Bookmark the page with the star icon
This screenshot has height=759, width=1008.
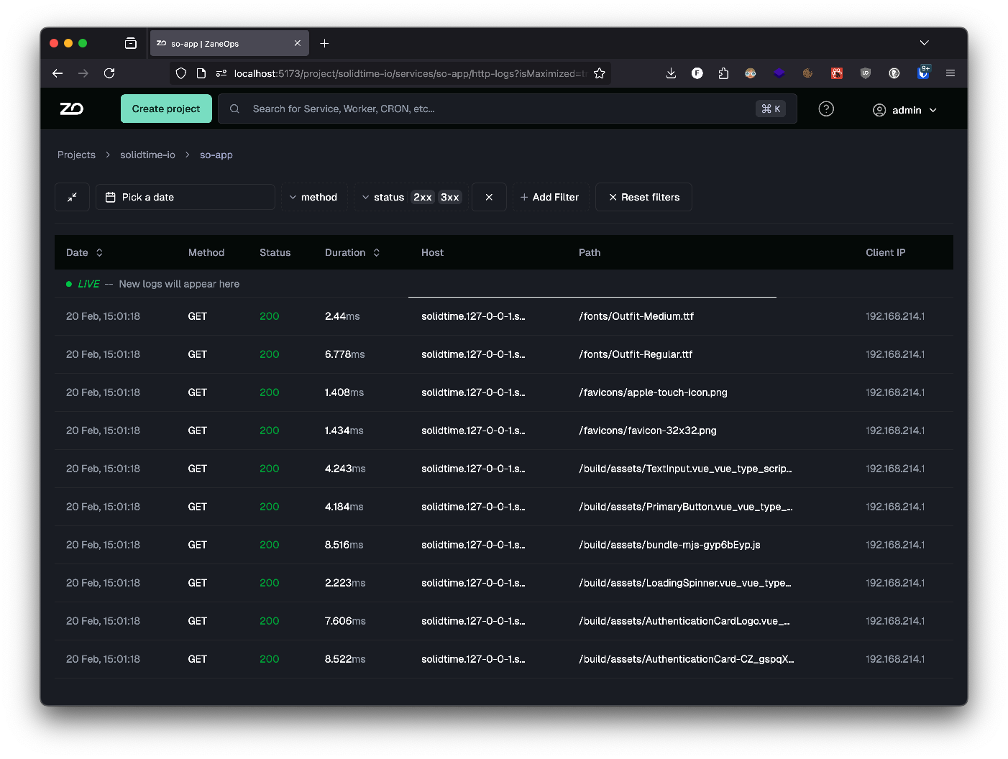600,73
